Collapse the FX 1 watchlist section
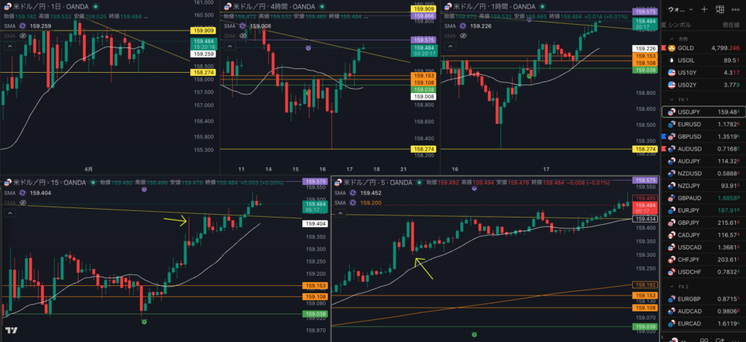This screenshot has width=746, height=342. [x=671, y=99]
